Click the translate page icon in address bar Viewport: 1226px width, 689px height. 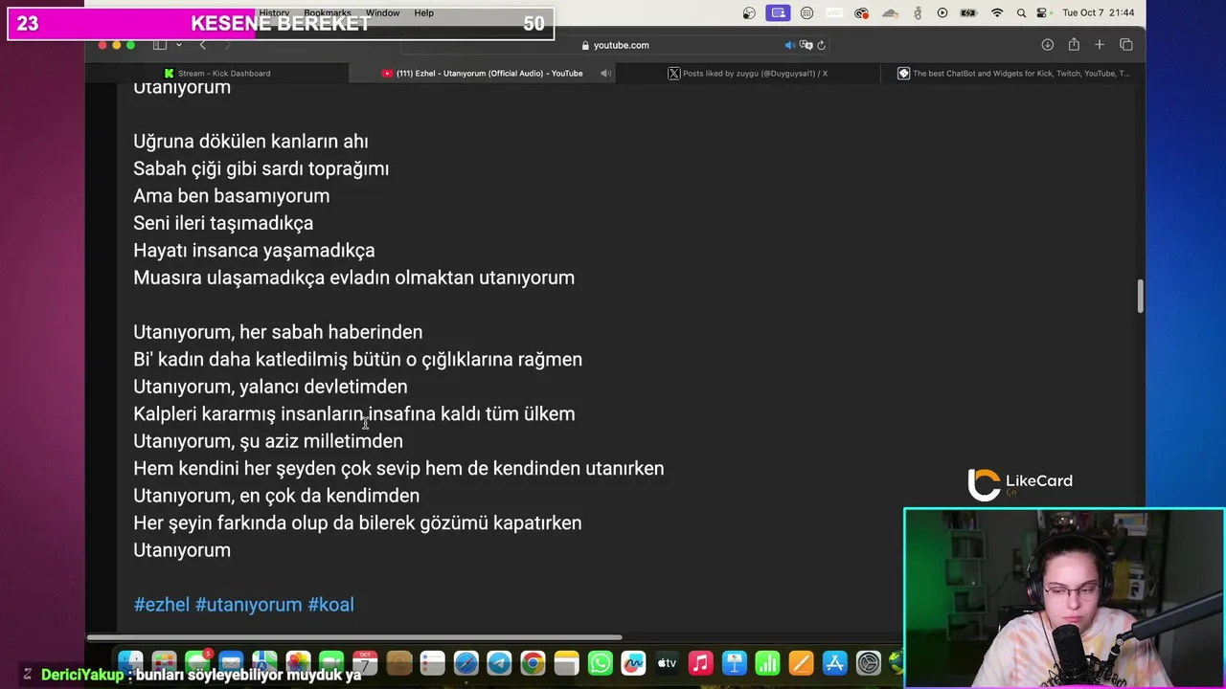pos(806,45)
